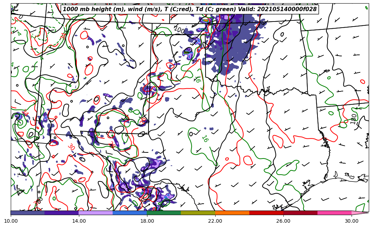This screenshot has width=372, height=227.
Task: Click the 30.00 colorbar tick label
Action: coord(352,221)
